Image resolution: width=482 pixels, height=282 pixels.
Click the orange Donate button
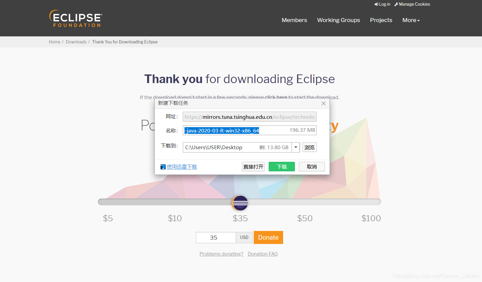[268, 238]
